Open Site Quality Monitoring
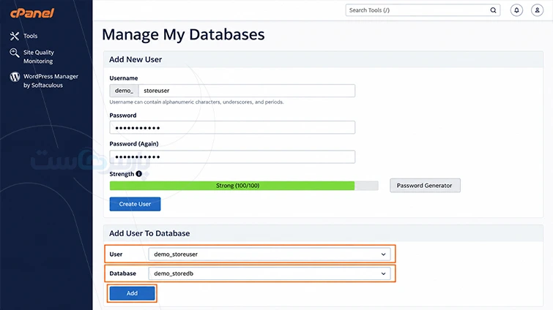 click(x=39, y=56)
